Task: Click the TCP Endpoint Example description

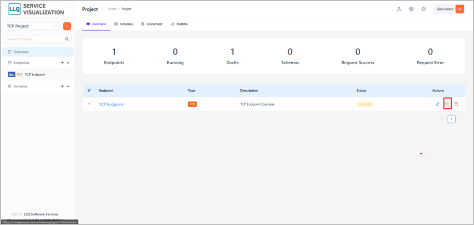Action: click(258, 105)
